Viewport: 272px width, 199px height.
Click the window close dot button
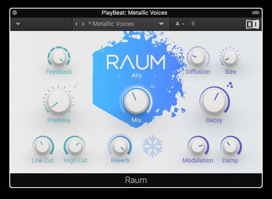point(15,13)
